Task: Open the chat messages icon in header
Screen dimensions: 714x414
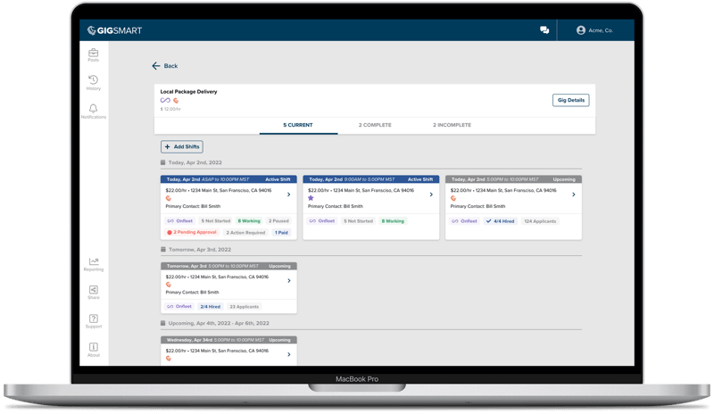Action: pyautogui.click(x=544, y=30)
